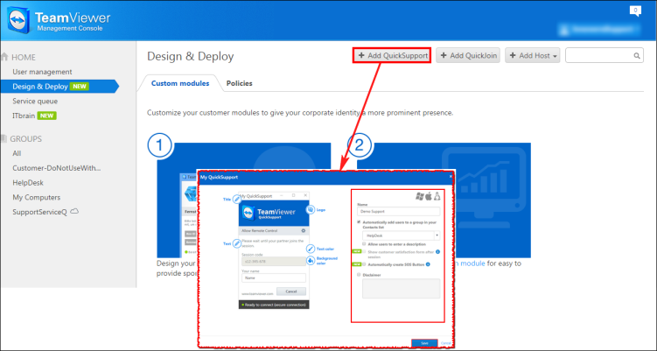Open the Background color bucket icon

click(311, 261)
